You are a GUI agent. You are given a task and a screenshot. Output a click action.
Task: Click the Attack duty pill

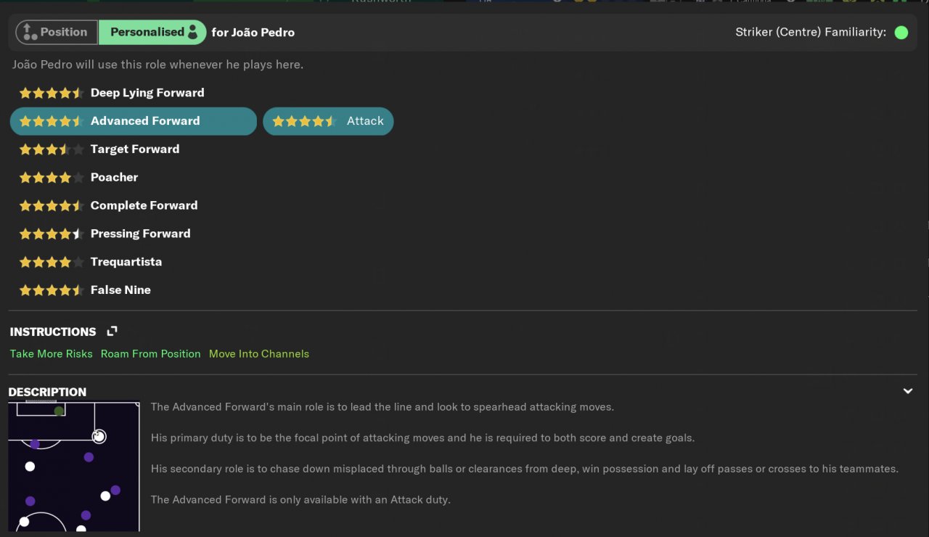tap(328, 121)
